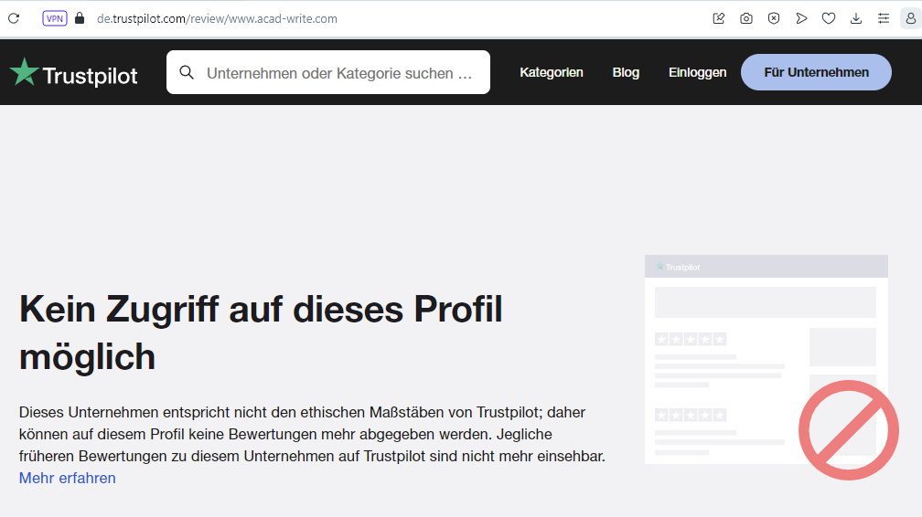Open the browser profile account menu

pyautogui.click(x=910, y=18)
